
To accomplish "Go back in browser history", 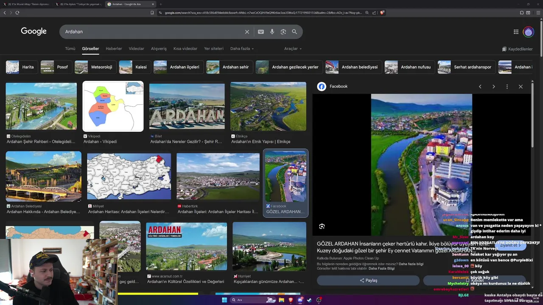I will pyautogui.click(x=5, y=13).
